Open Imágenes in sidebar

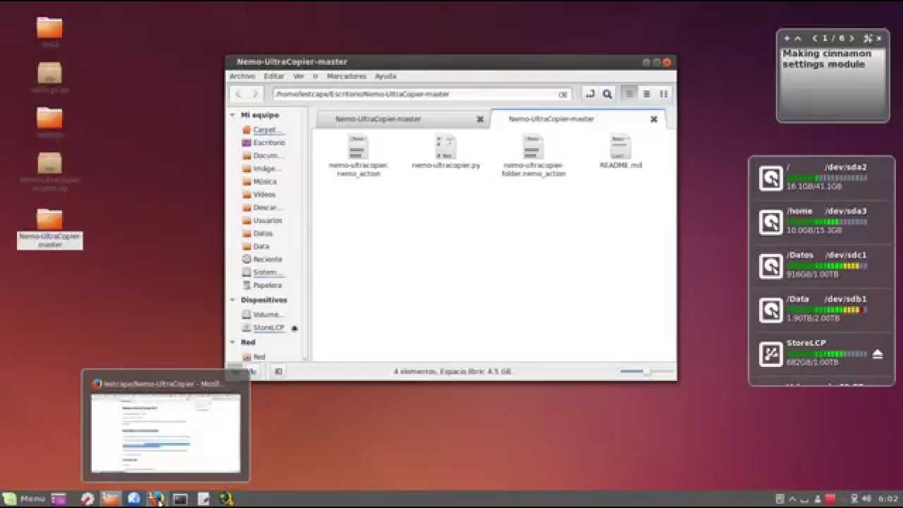pyautogui.click(x=262, y=169)
